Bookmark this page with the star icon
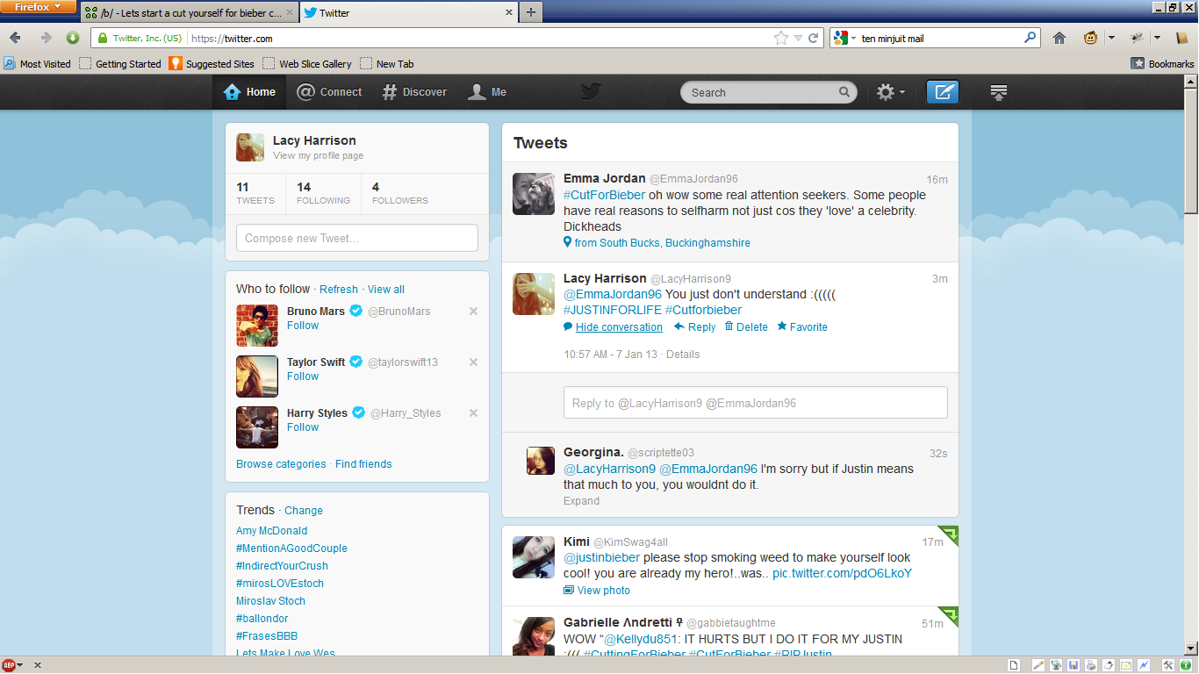This screenshot has width=1199, height=674. 780,39
